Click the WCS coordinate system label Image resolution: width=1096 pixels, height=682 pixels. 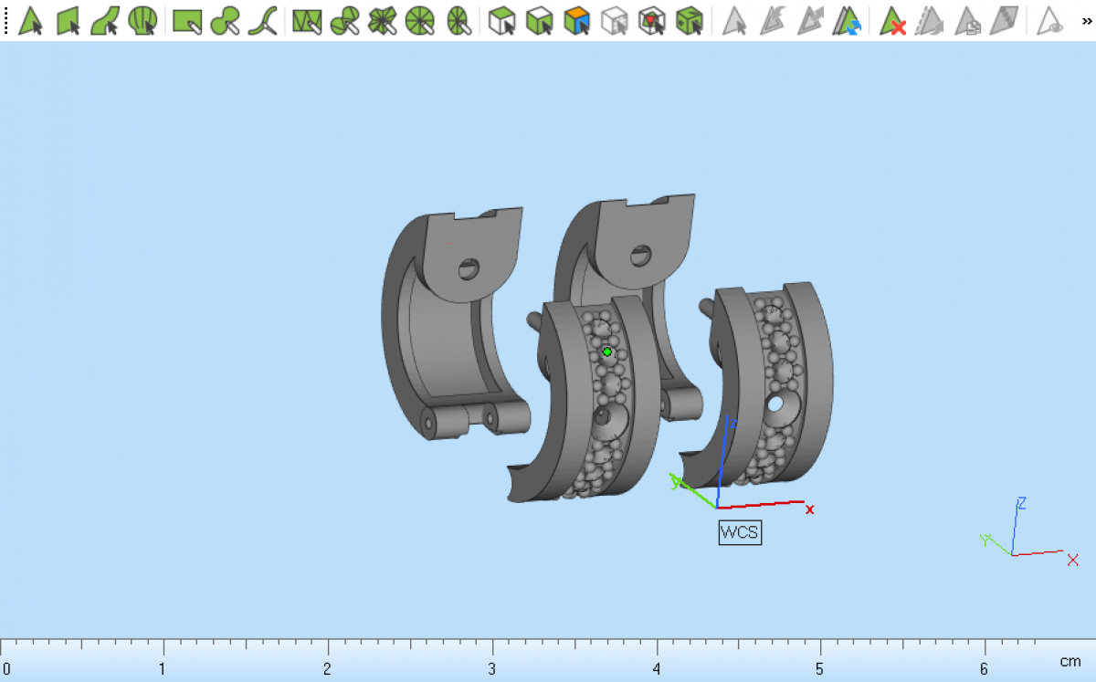point(739,532)
